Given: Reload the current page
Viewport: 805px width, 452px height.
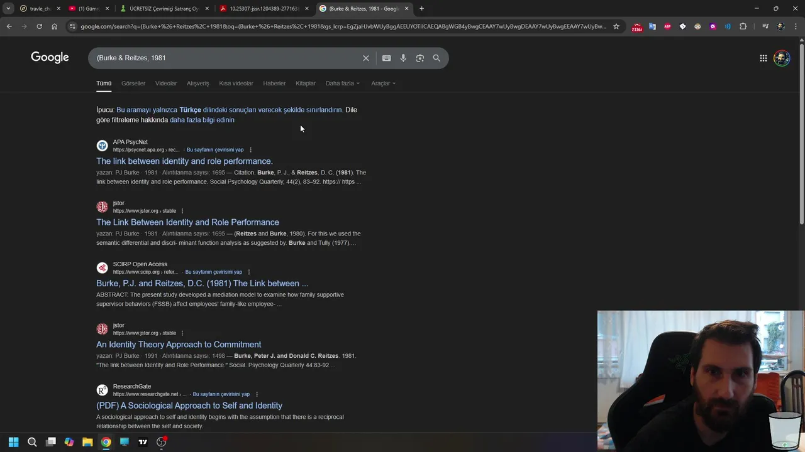Looking at the screenshot, I should coord(39,26).
